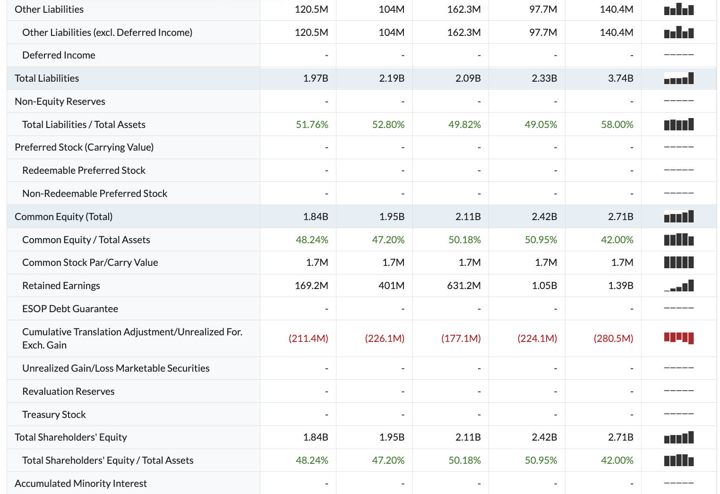Screen dimensions: 720x494
Task: Click the Non-Redeemable Preferred Stock row label
Action: 94,194
